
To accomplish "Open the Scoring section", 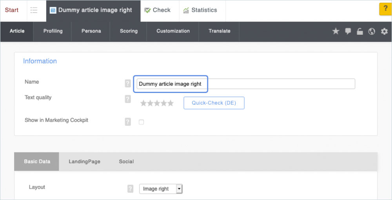I will point(129,31).
